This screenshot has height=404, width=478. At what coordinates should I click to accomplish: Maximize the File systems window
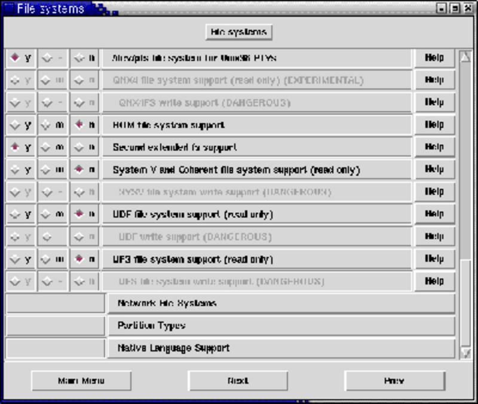point(455,8)
